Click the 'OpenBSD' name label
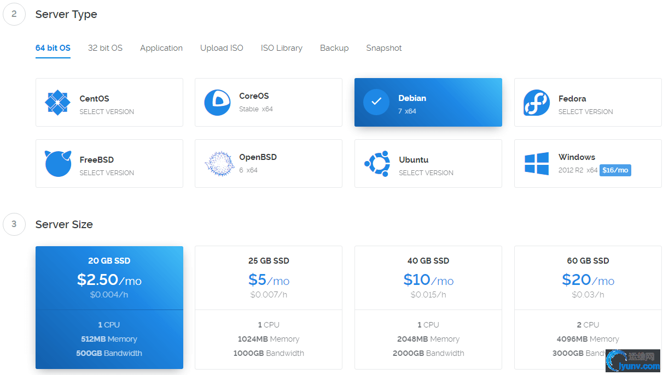The height and width of the screenshot is (375, 663). pos(258,157)
